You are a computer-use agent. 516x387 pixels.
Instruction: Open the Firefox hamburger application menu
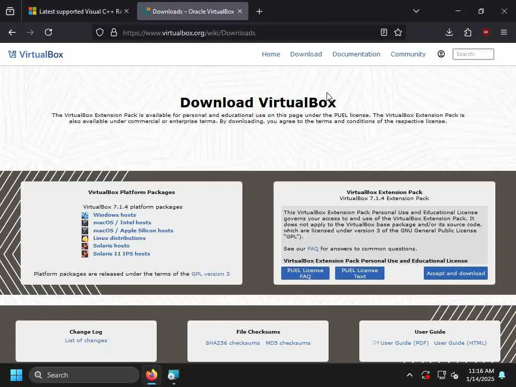[504, 32]
